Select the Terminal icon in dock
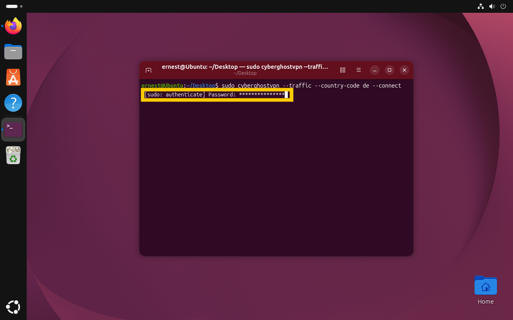 point(13,130)
